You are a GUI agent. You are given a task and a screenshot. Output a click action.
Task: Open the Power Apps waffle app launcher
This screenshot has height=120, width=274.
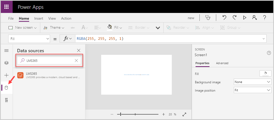click(x=7, y=7)
